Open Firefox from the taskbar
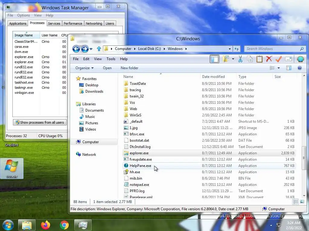309x231 pixels. [46, 225]
